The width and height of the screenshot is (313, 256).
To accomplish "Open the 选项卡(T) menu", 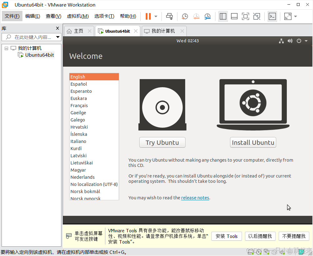I will (x=104, y=16).
